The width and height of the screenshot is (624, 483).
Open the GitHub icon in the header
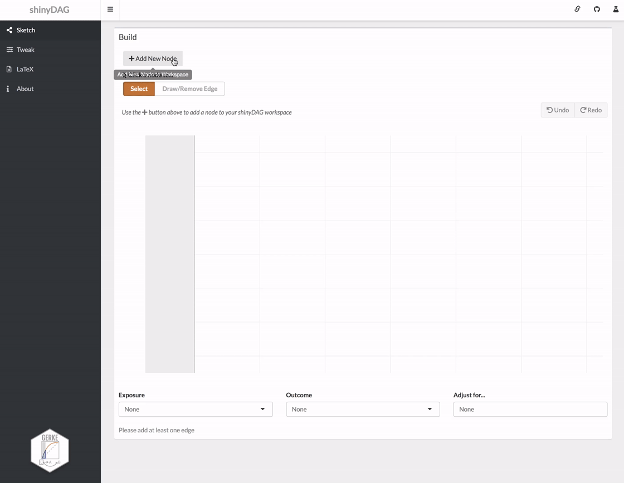tap(597, 9)
